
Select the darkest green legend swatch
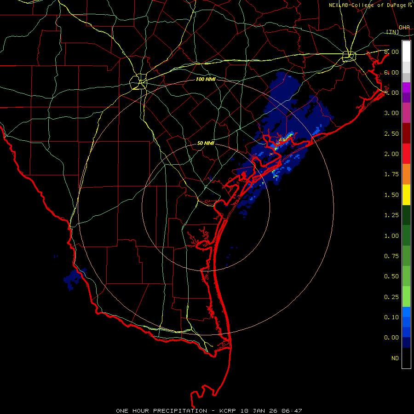coord(406,215)
